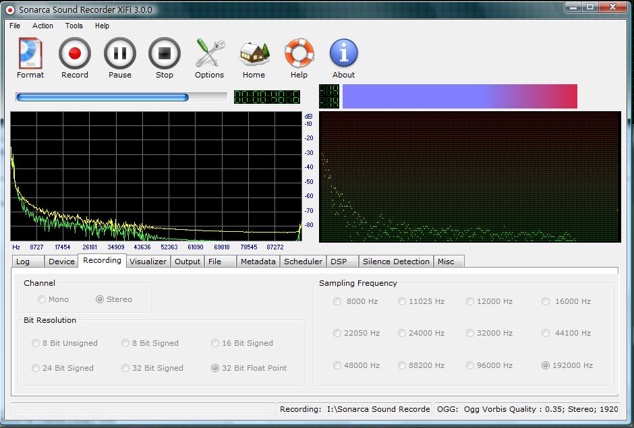Viewport: 634px width, 428px height.
Task: Click the Home toolbar icon
Action: pos(254,53)
